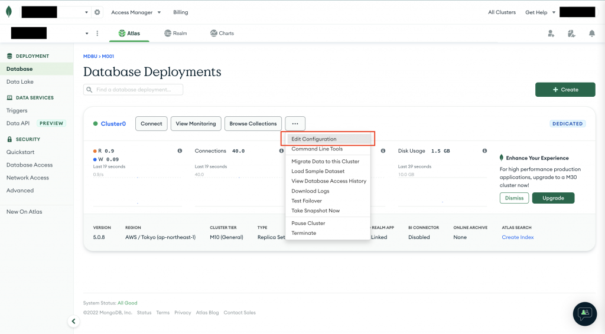Choose Pause Cluster from menu
The height and width of the screenshot is (334, 605).
coord(328,223)
